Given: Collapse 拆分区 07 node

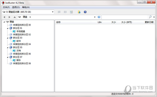Looking at the screenshot, I should 8,57.
